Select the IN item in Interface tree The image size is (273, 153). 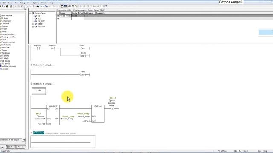tap(39, 16)
